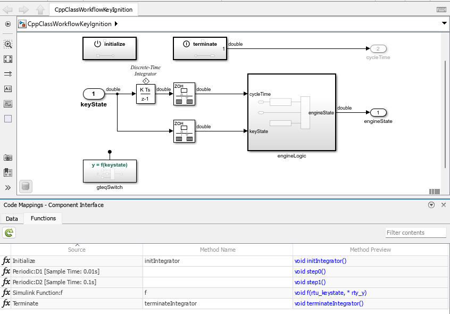
Task: Expand the left palette chevron
Action: [8, 187]
